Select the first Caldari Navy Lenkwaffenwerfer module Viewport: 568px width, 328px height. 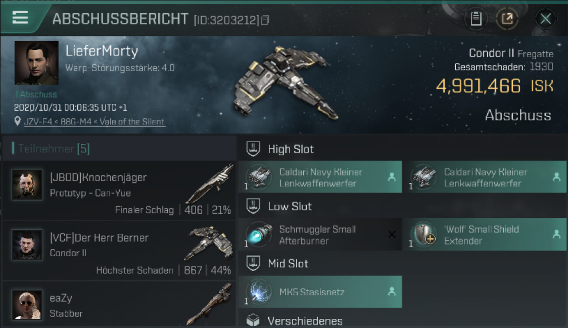[x=320, y=177]
